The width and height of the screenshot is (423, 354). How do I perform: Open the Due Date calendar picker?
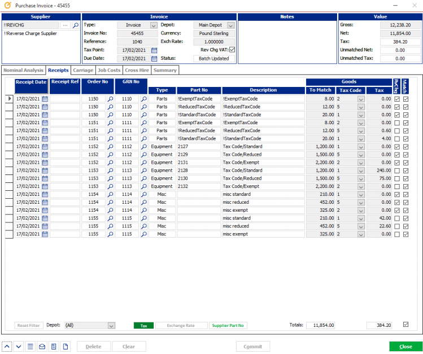[154, 59]
